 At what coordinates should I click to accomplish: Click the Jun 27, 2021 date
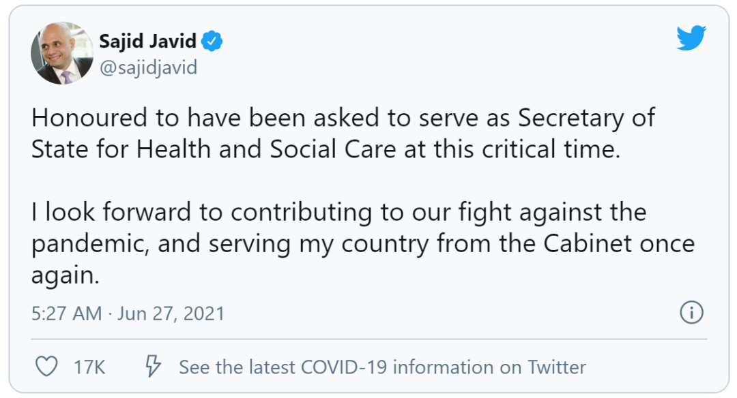tap(171, 313)
